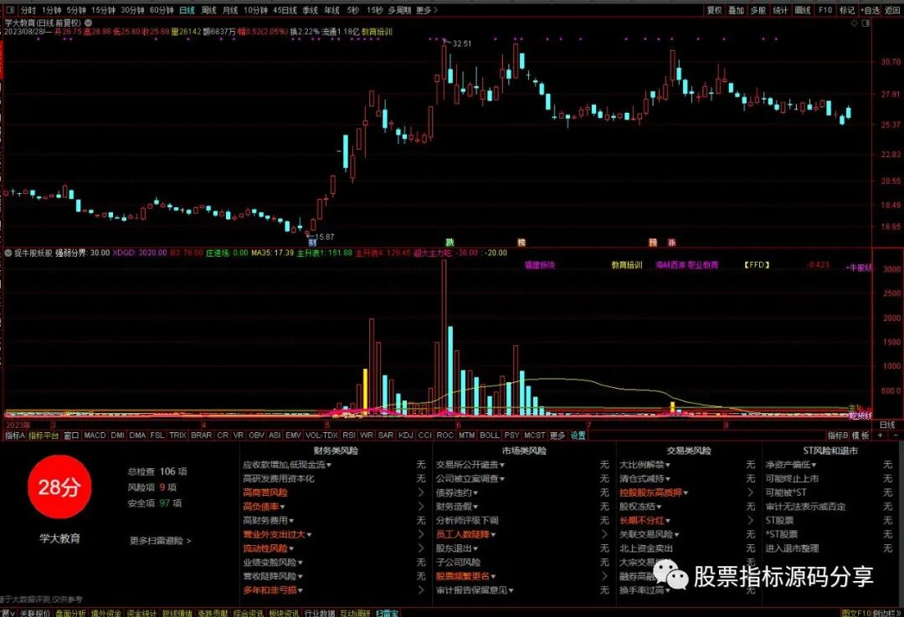
Task: Click the 福建板块 label in indicator pane
Action: [x=540, y=266]
